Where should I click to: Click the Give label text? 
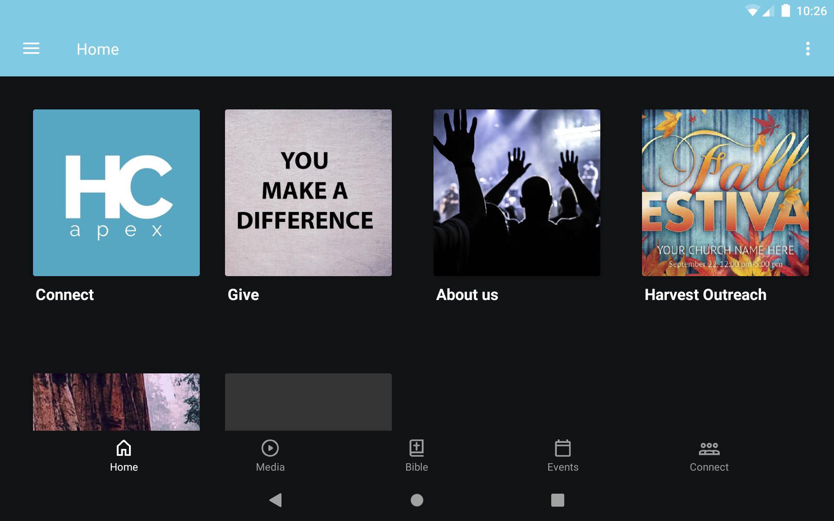(243, 295)
